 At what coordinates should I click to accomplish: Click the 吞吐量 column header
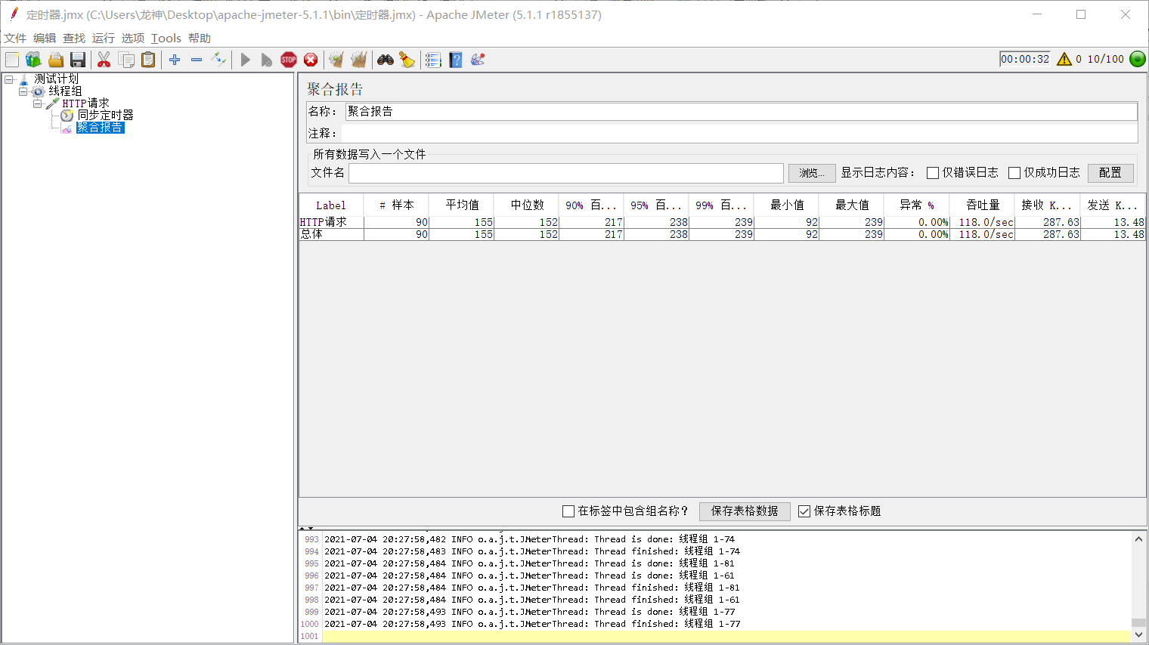pyautogui.click(x=982, y=205)
